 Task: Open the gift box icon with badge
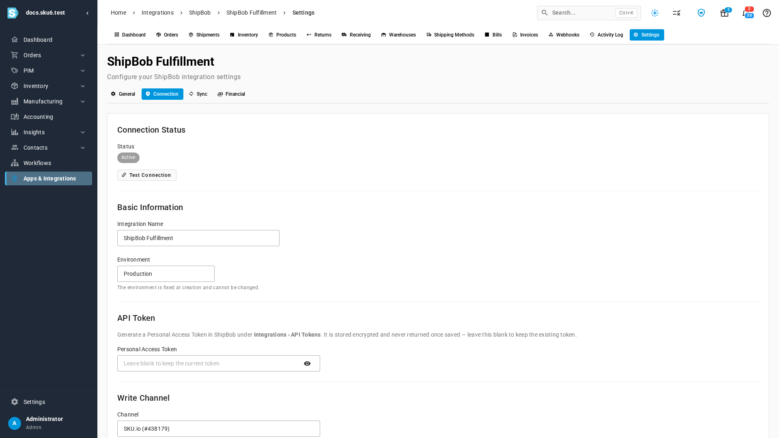click(725, 13)
